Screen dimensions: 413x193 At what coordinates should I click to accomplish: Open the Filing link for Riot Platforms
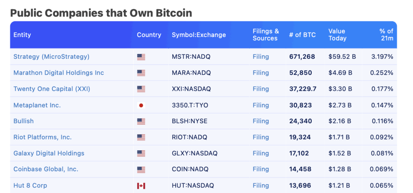coord(261,137)
